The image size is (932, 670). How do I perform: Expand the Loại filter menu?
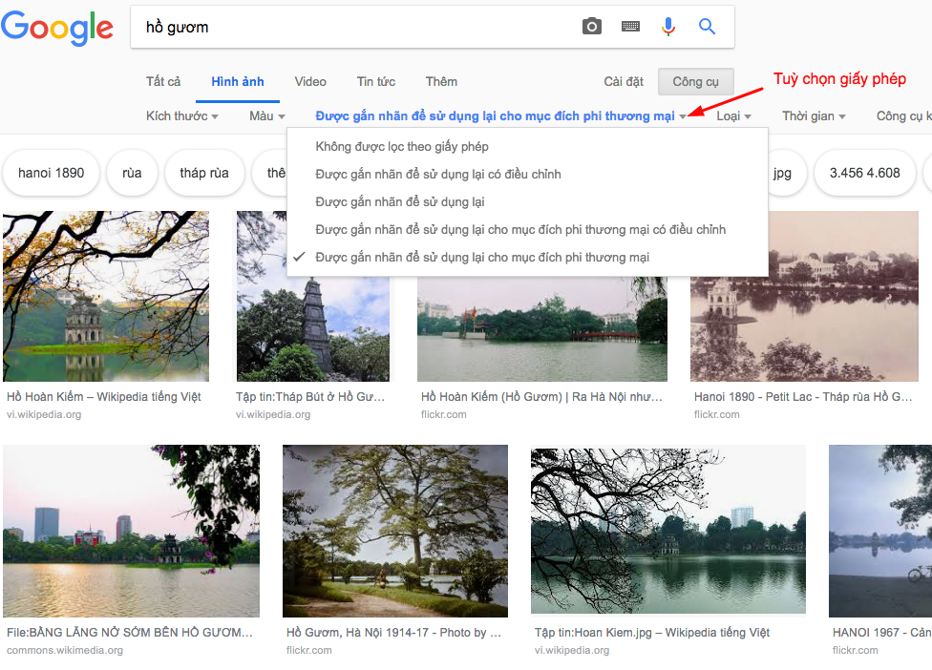point(733,115)
